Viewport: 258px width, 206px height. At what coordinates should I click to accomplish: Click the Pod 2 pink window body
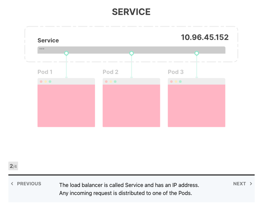(131, 106)
